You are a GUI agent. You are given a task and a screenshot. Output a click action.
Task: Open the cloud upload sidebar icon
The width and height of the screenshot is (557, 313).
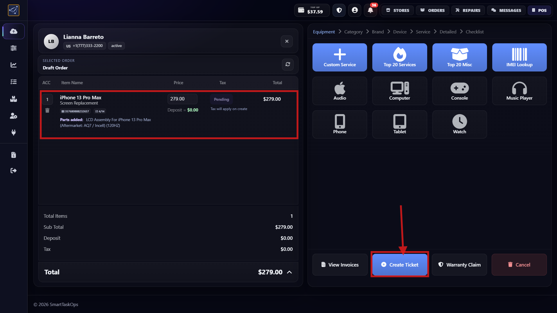pyautogui.click(x=14, y=31)
